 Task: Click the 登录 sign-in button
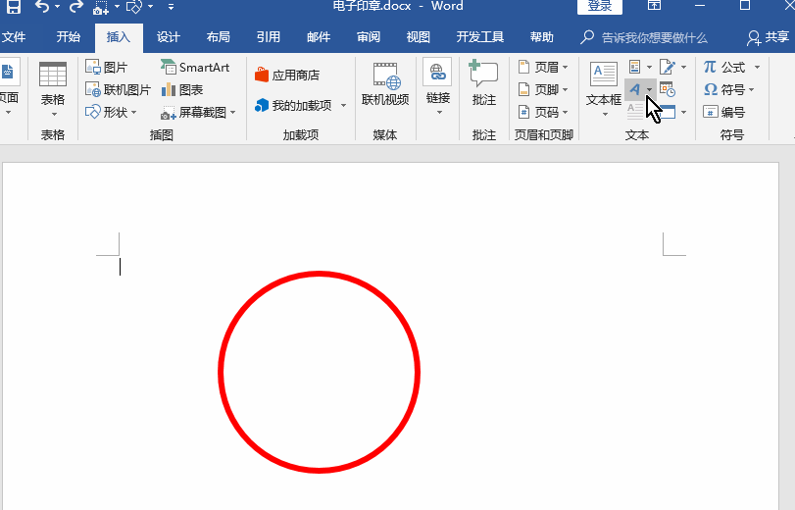[600, 6]
